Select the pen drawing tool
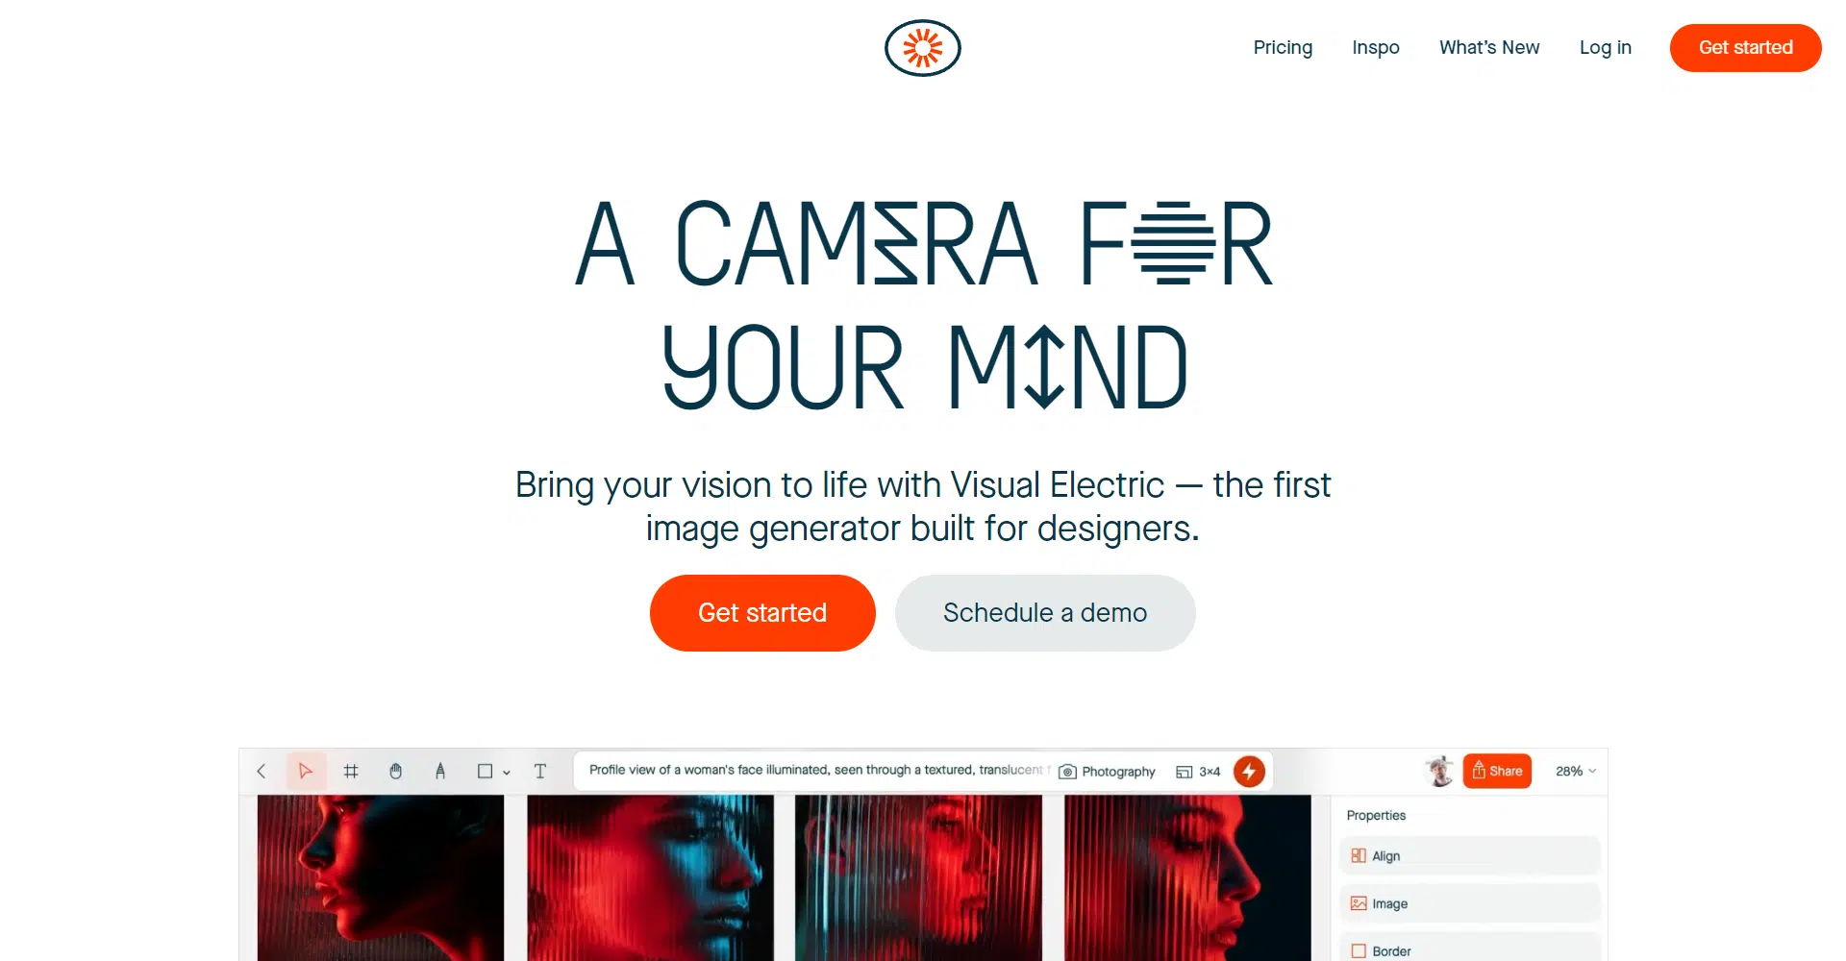1846x961 pixels. 440,771
